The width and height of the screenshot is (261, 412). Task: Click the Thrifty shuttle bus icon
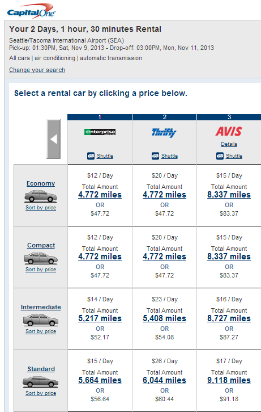click(x=155, y=156)
